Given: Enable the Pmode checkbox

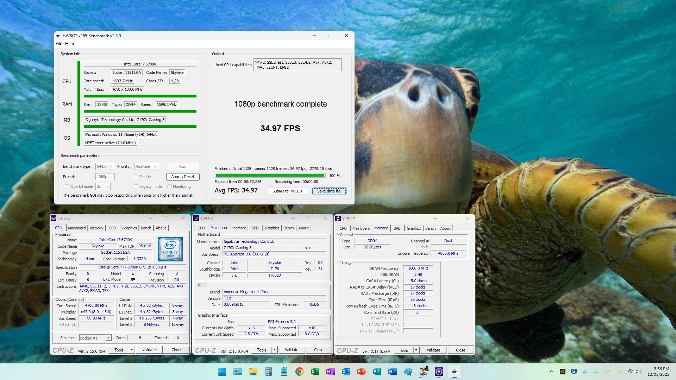Looking at the screenshot, I should click(x=136, y=177).
